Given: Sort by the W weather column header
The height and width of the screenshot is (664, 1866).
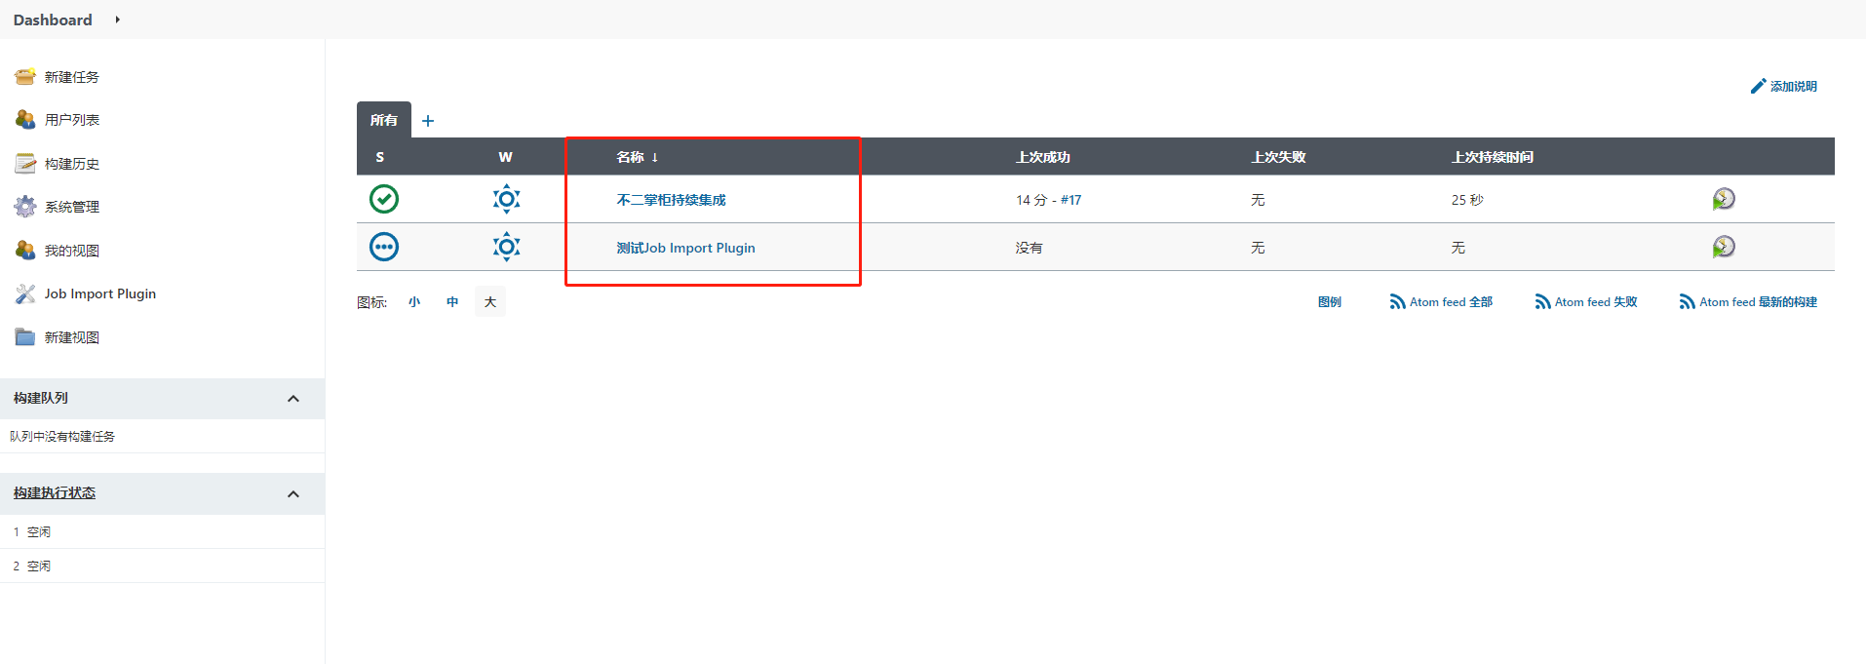Looking at the screenshot, I should click(505, 157).
